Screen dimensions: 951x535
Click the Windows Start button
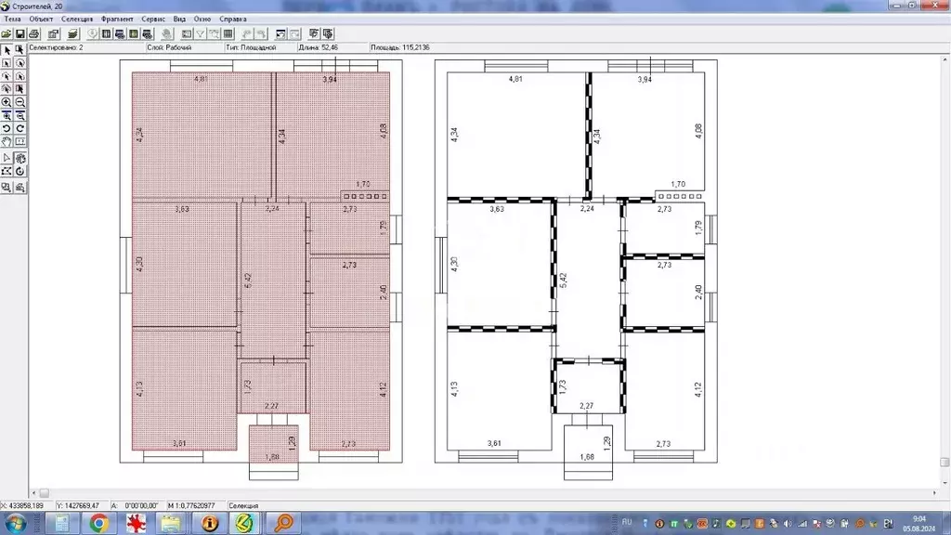click(x=16, y=523)
